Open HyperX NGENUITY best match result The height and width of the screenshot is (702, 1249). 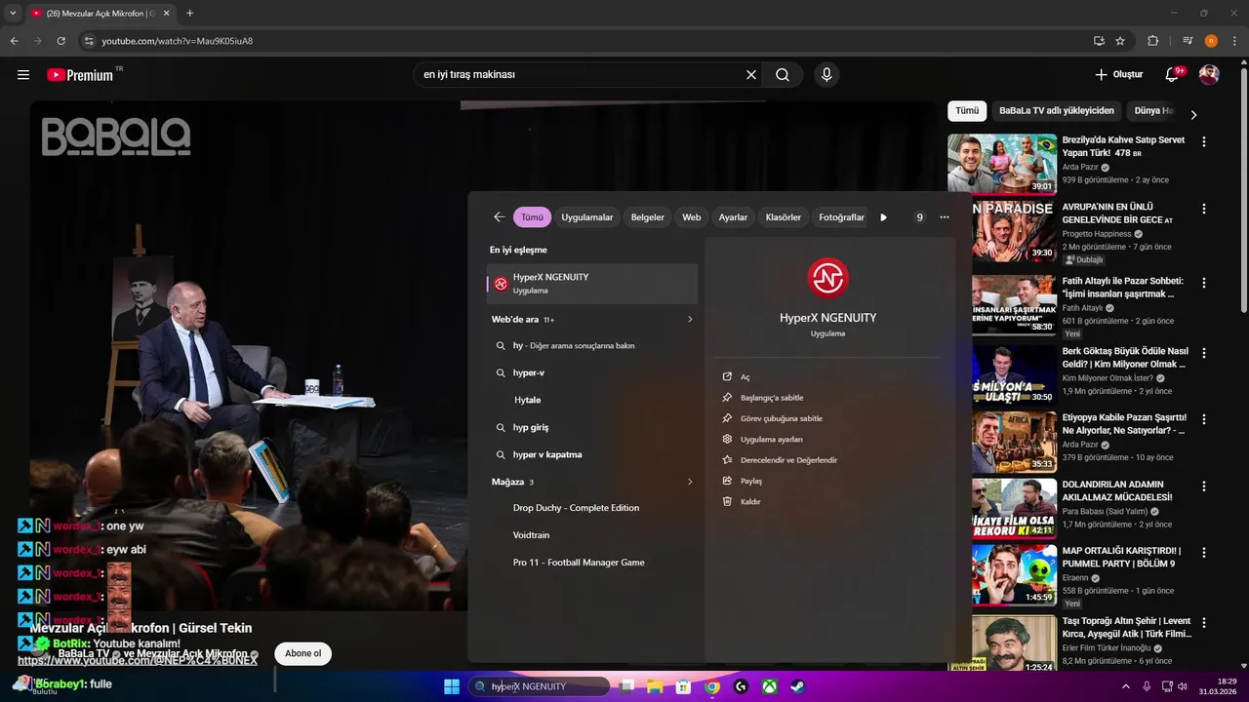[592, 284]
